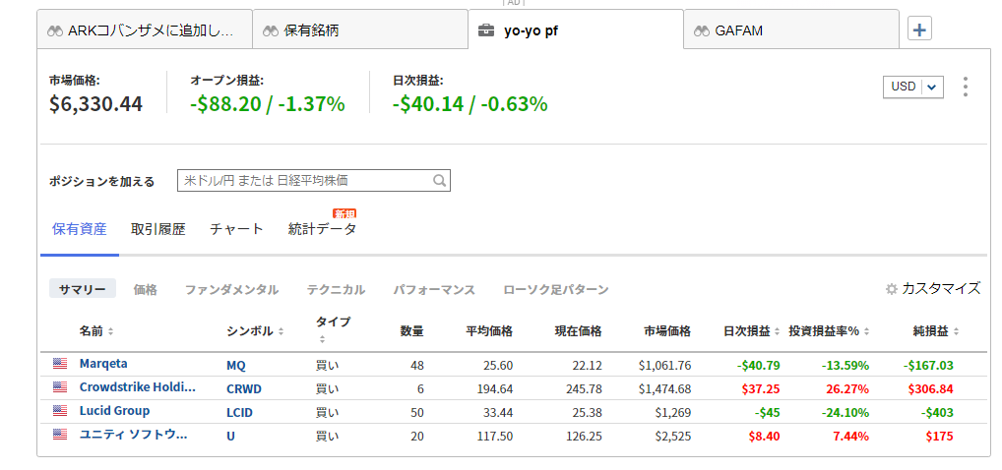This screenshot has width=1002, height=470.
Task: Click binoculars icon on the GAFAM tab
Action: (x=703, y=30)
